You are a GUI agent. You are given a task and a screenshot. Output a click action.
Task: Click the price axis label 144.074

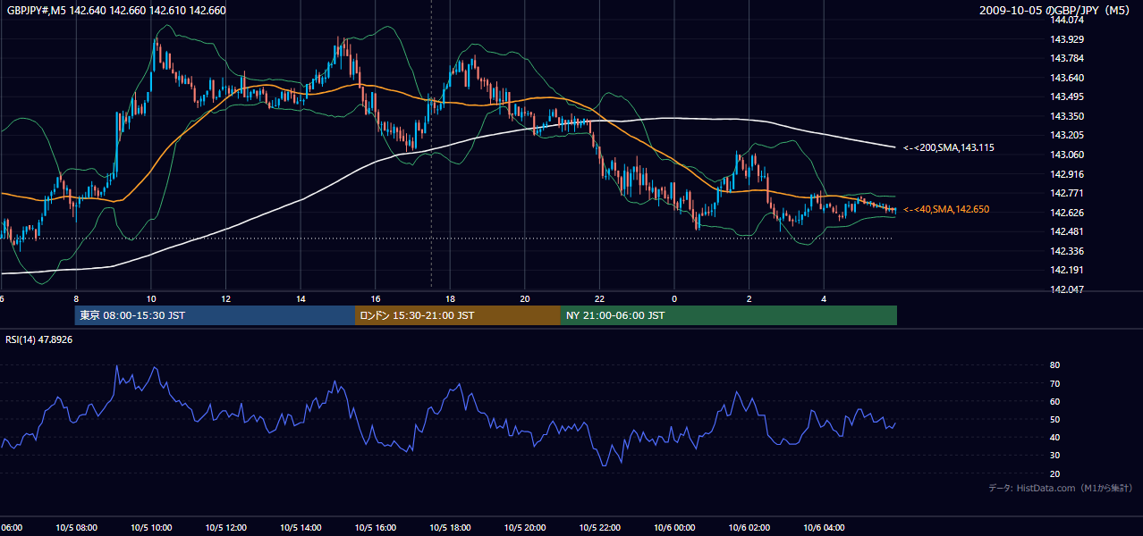click(x=1069, y=20)
